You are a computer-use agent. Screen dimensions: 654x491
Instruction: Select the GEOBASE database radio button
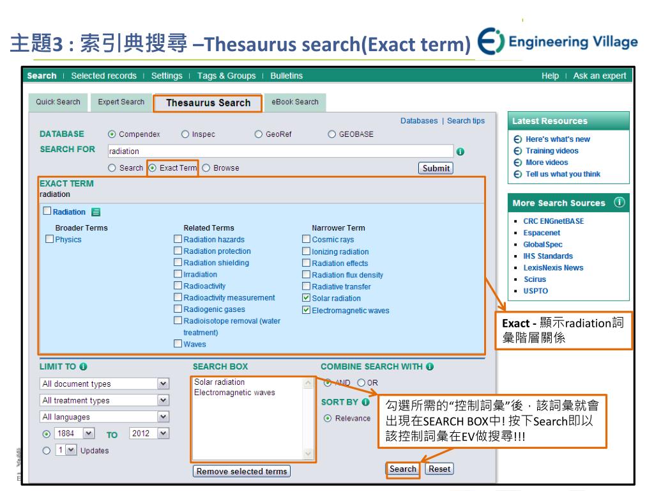click(331, 134)
